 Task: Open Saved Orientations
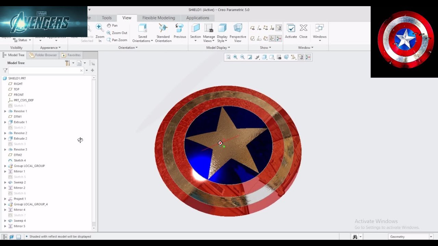click(x=143, y=33)
